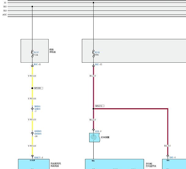This screenshot has height=169, width=186.
Task: Click the BJG01/GJB01 connector pin symbol
Action: point(32,108)
